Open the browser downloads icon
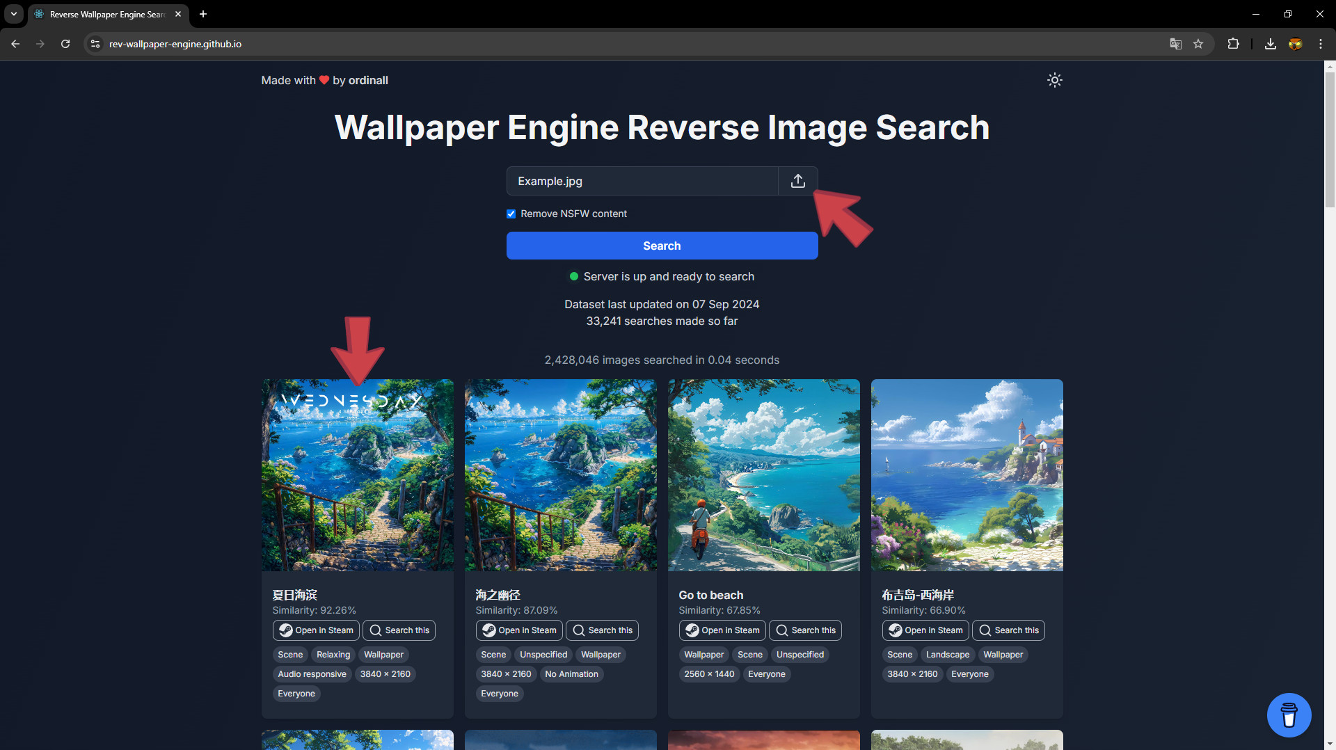The image size is (1336, 750). coord(1271,44)
